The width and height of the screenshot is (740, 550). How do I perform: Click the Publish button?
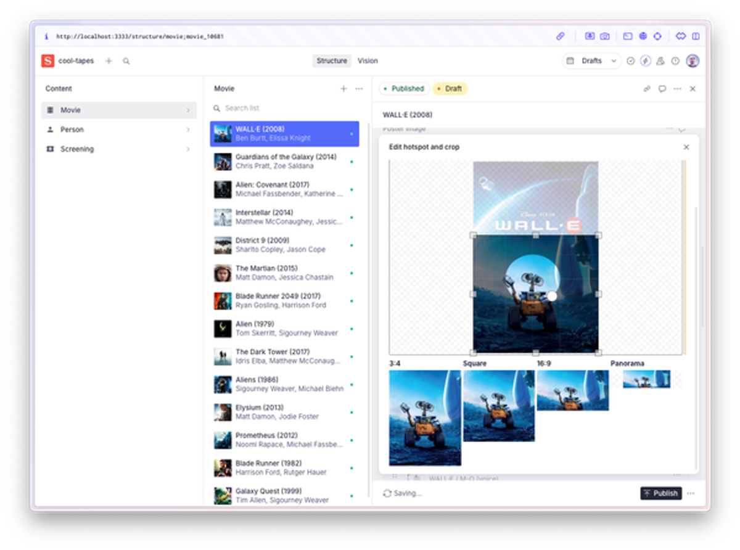661,493
